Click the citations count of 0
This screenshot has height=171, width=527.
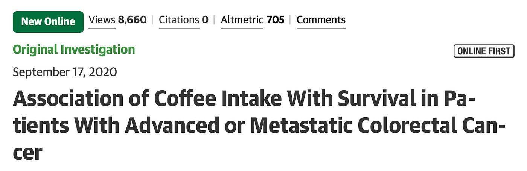(205, 20)
